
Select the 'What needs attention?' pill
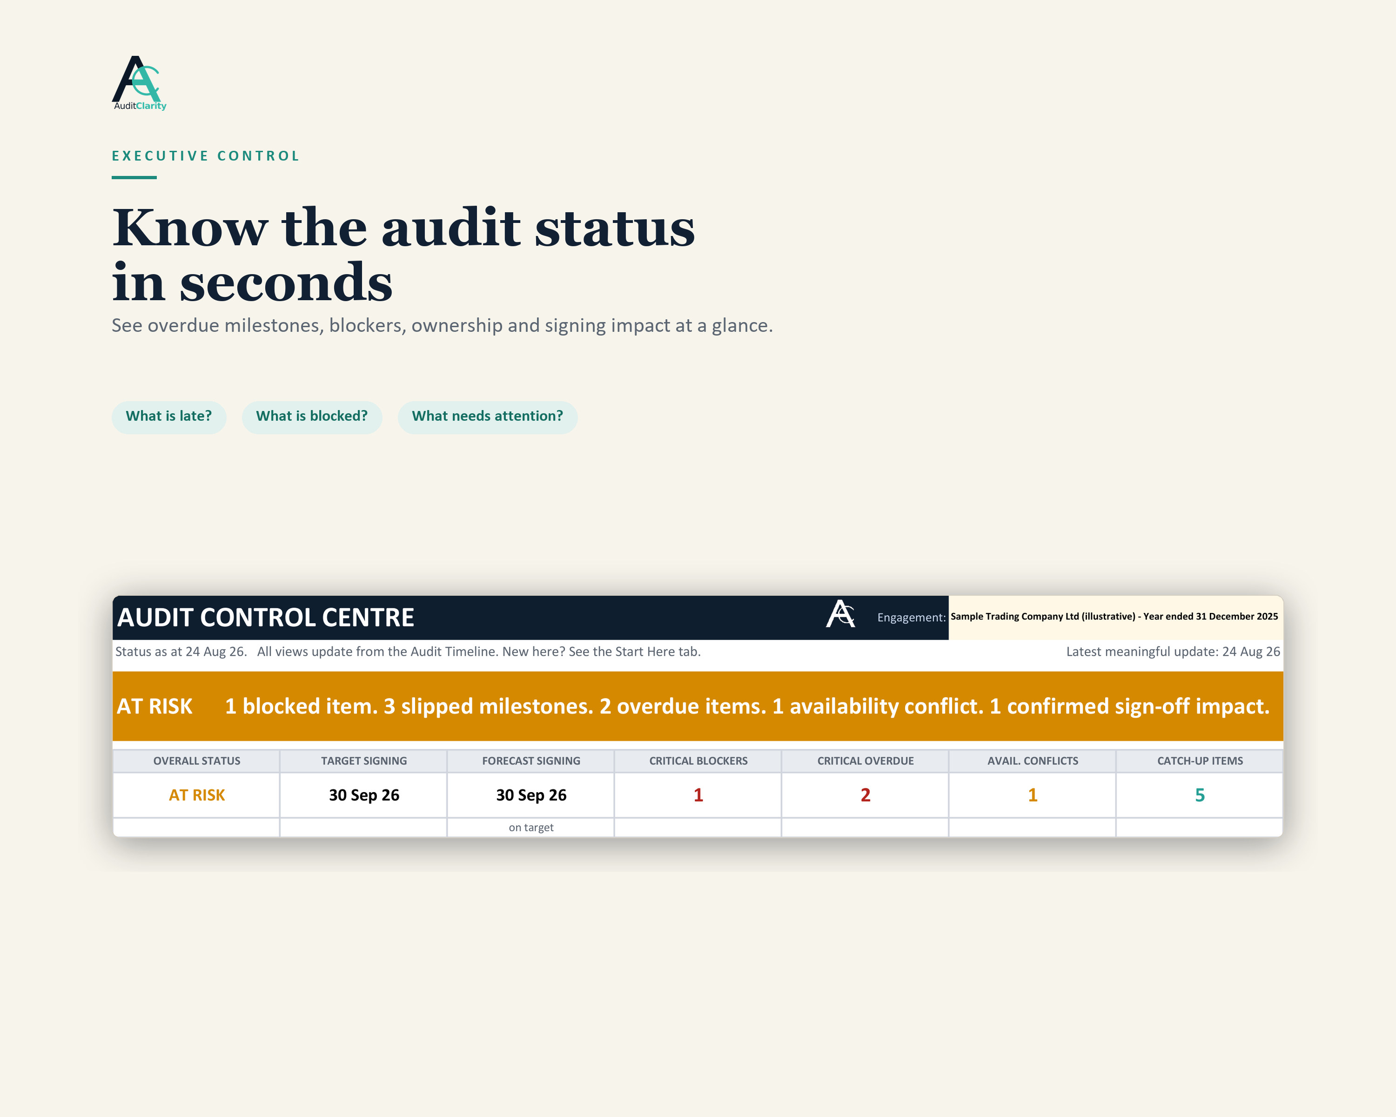tap(488, 417)
